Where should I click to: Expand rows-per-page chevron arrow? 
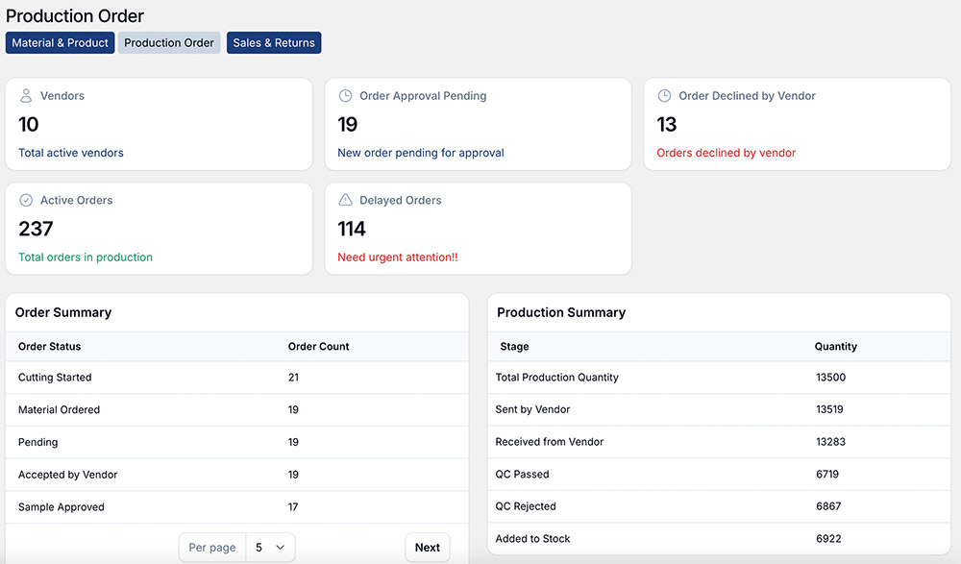coord(280,548)
